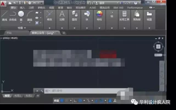Expand the Properties (特性) panel arrow
The height and width of the screenshot is (110, 176).
[99, 28]
